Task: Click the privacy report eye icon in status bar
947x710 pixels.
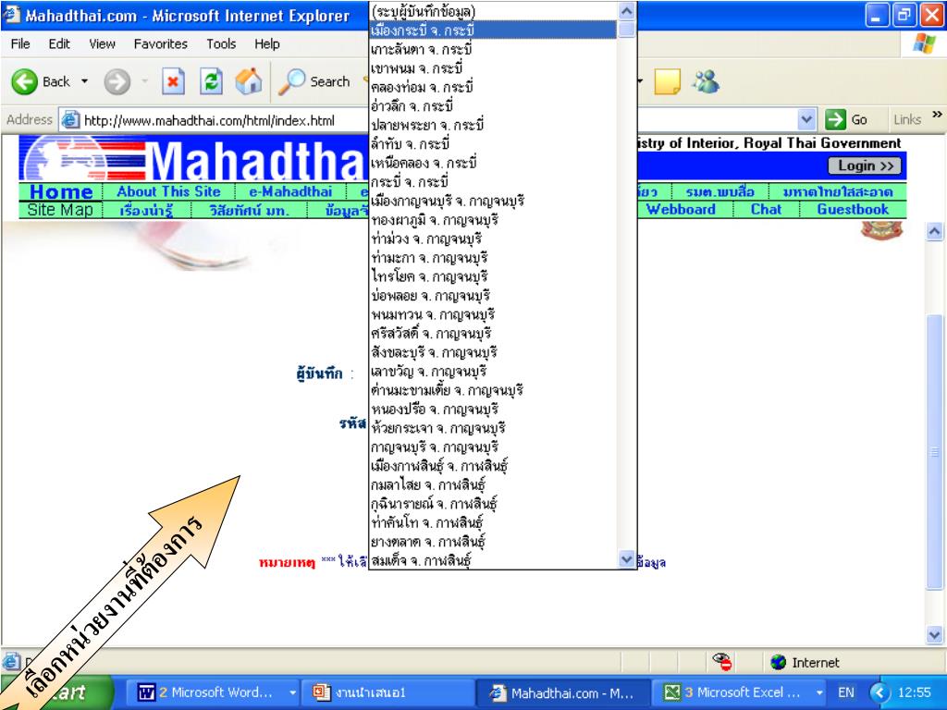Action: coord(721,662)
